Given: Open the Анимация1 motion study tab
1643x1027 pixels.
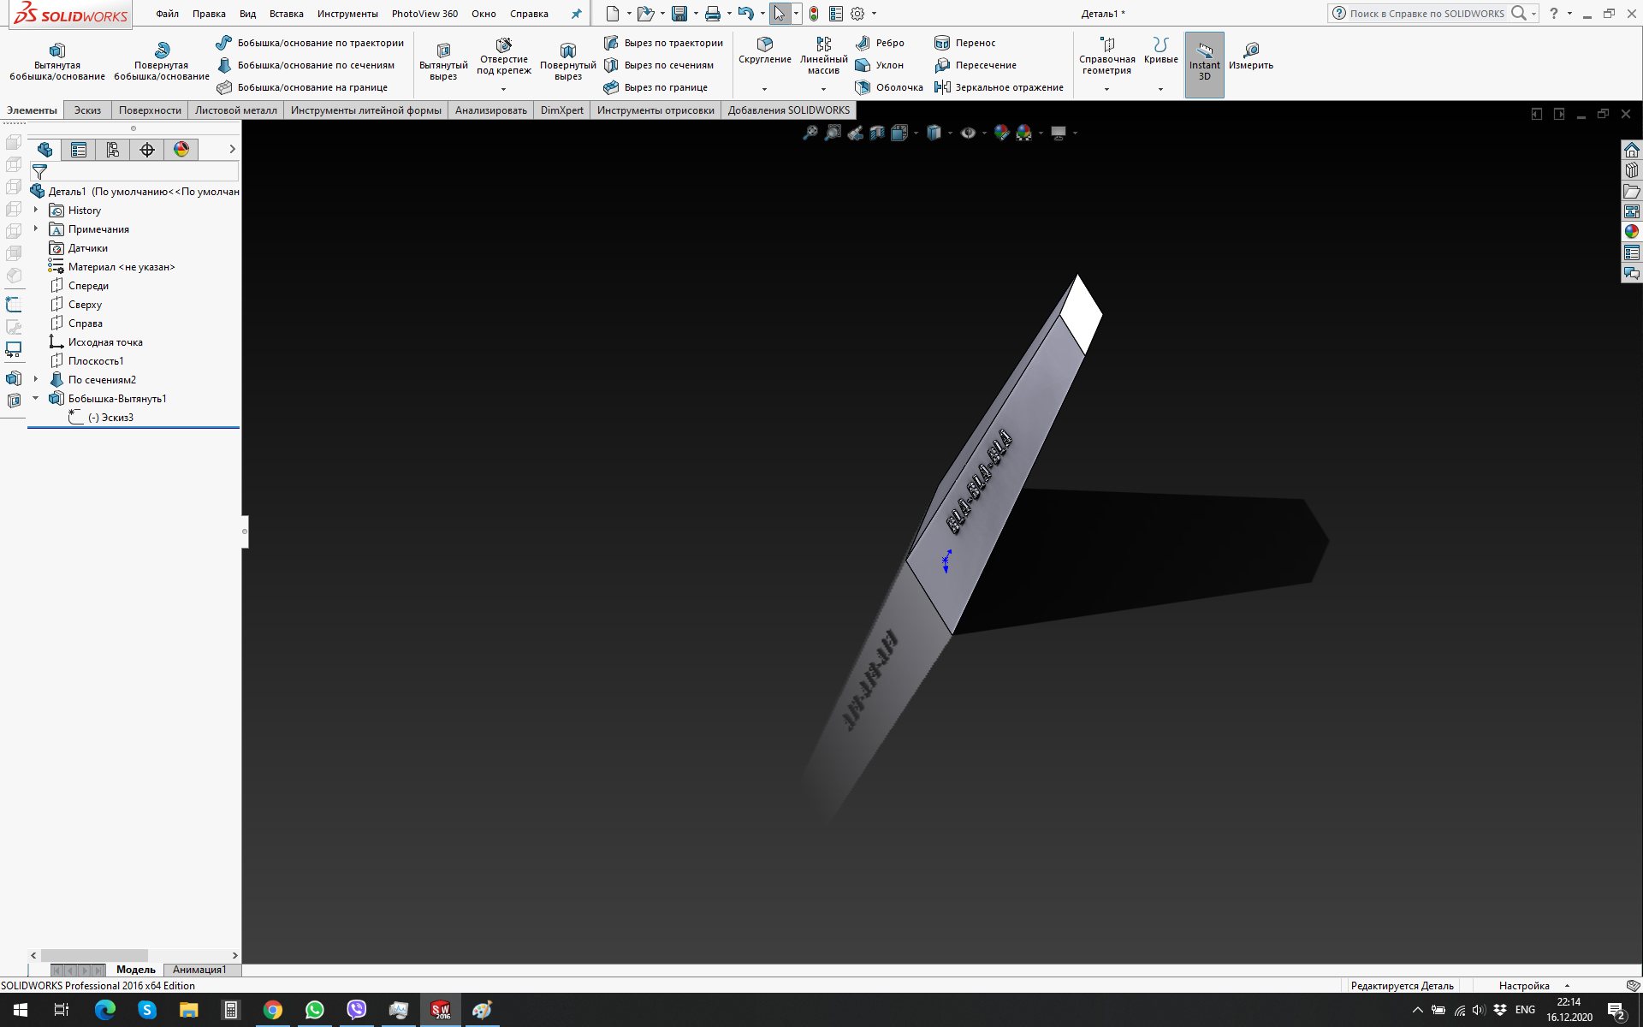Looking at the screenshot, I should (x=199, y=970).
